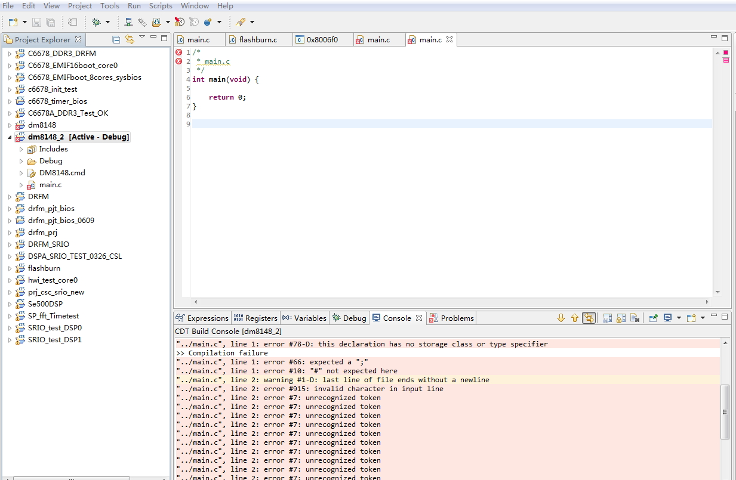Viewport: 736px width, 480px height.
Task: Toggle Pin Console button
Action: (x=653, y=318)
